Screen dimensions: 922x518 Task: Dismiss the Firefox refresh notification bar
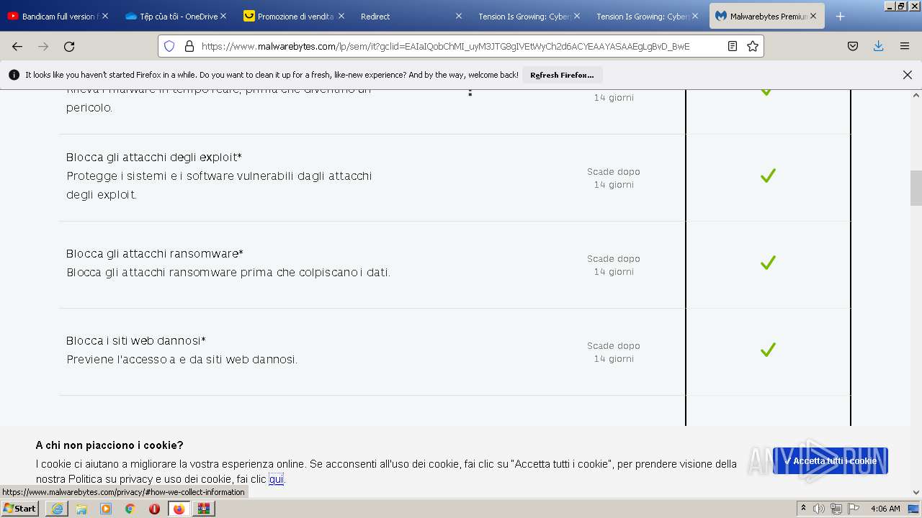coord(908,75)
